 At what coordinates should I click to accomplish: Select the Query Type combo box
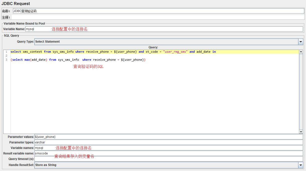(169, 42)
